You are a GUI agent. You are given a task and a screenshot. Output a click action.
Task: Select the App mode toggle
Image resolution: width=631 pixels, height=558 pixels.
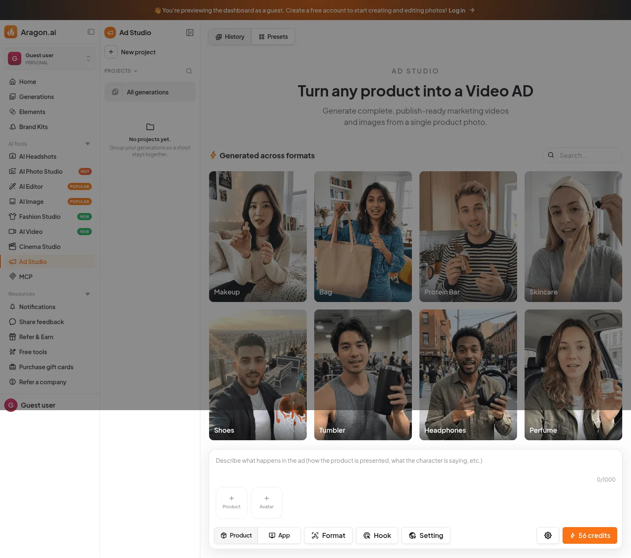(x=279, y=535)
